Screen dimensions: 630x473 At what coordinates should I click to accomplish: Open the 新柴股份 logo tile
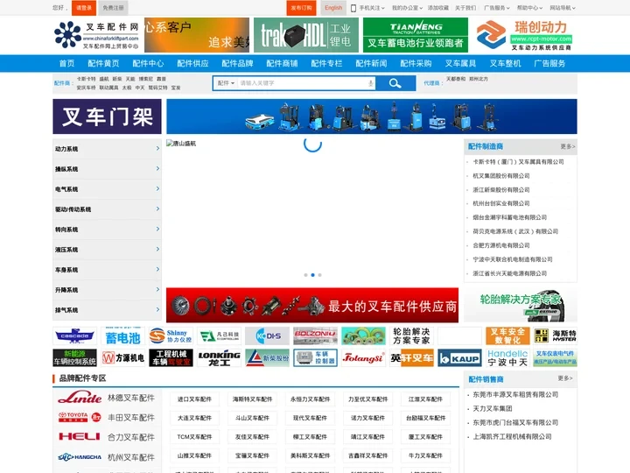pos(267,358)
